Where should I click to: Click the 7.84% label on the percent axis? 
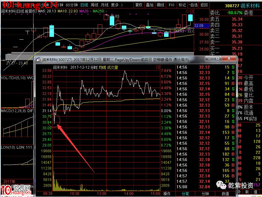[166, 71]
